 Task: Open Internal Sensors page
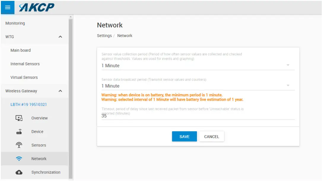(x=25, y=64)
